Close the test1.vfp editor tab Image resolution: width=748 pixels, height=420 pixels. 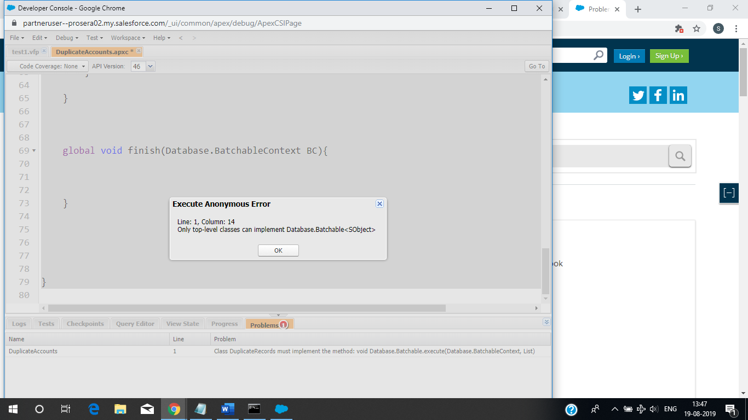coord(44,51)
